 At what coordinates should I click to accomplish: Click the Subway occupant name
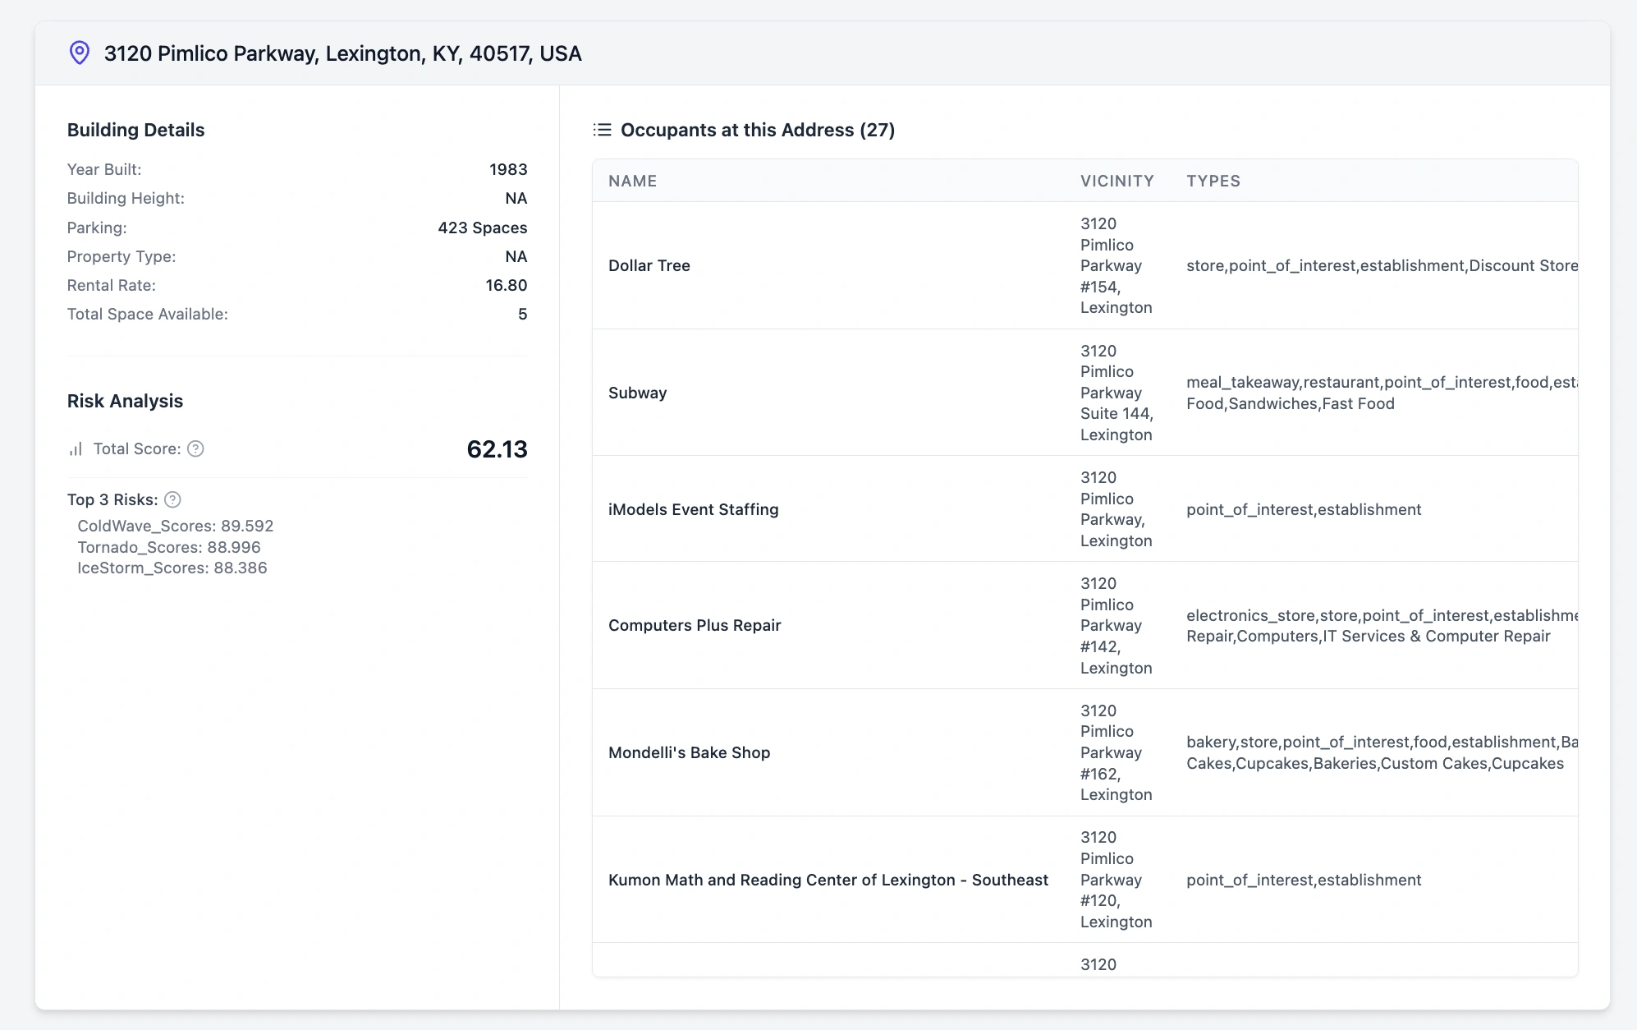(x=638, y=393)
